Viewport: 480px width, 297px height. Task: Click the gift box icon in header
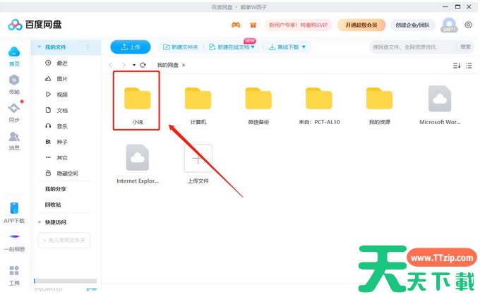click(x=253, y=25)
